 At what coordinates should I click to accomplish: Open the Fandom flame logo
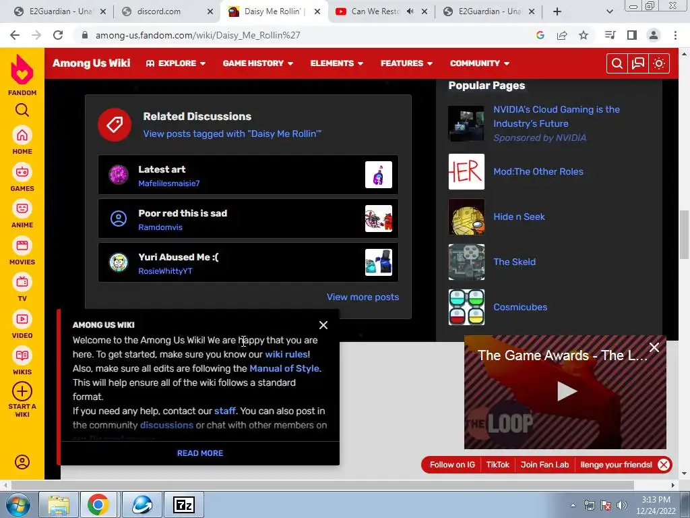pyautogui.click(x=22, y=69)
